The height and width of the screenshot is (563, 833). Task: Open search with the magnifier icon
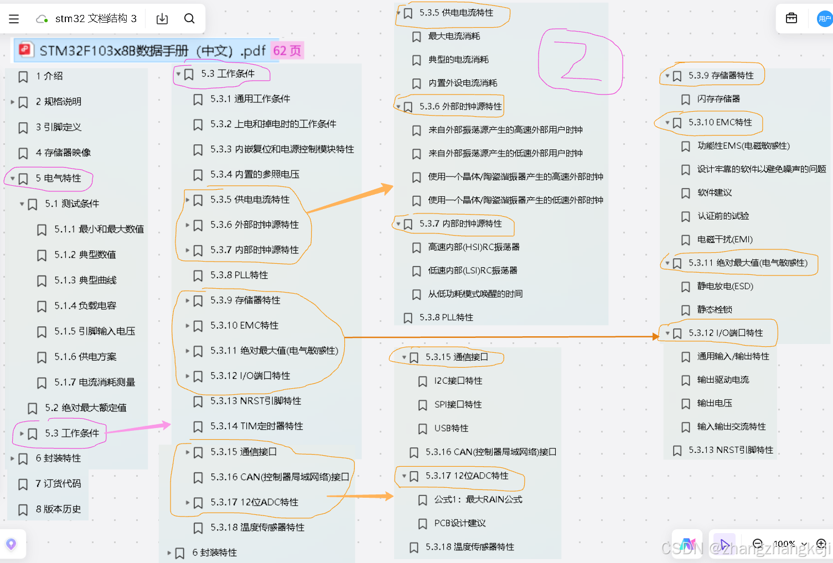(189, 19)
